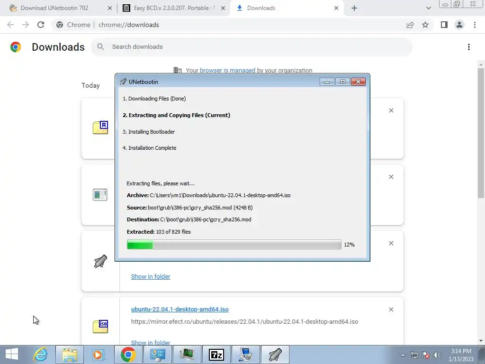Click the Destination path text

[206, 219]
